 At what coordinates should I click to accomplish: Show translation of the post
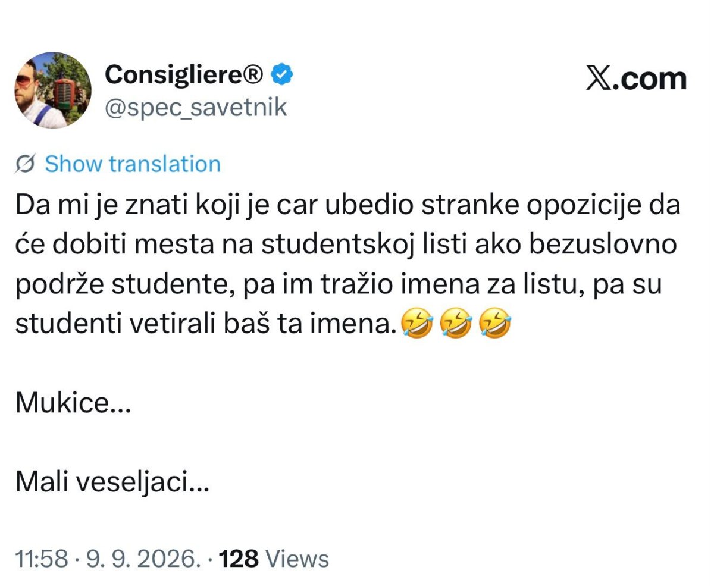(132, 164)
